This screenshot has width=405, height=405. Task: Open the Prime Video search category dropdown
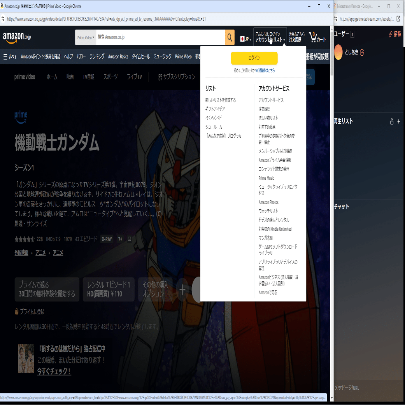(x=86, y=37)
